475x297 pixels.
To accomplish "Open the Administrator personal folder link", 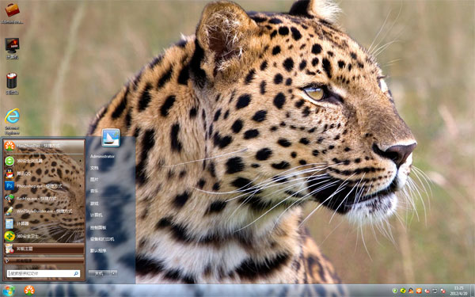I will [102, 156].
